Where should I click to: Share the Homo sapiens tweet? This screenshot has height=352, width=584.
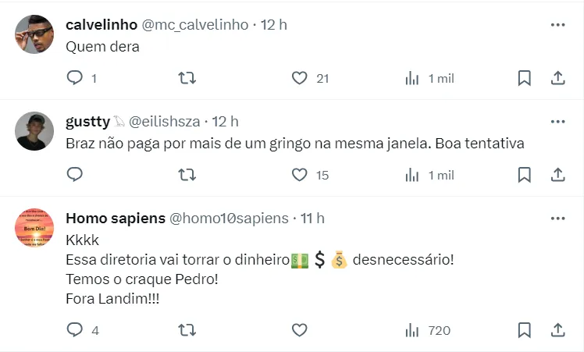pyautogui.click(x=558, y=330)
